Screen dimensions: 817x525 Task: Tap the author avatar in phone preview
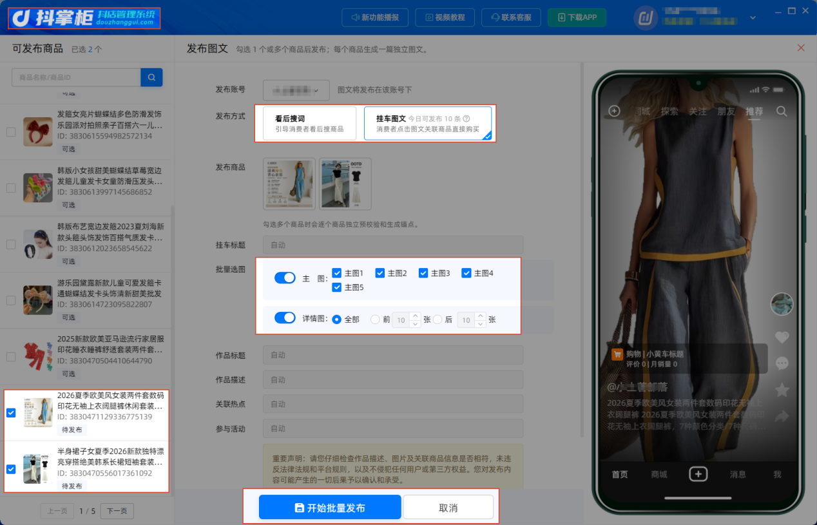[782, 304]
